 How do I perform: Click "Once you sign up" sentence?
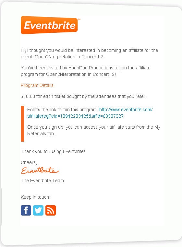click(94, 127)
